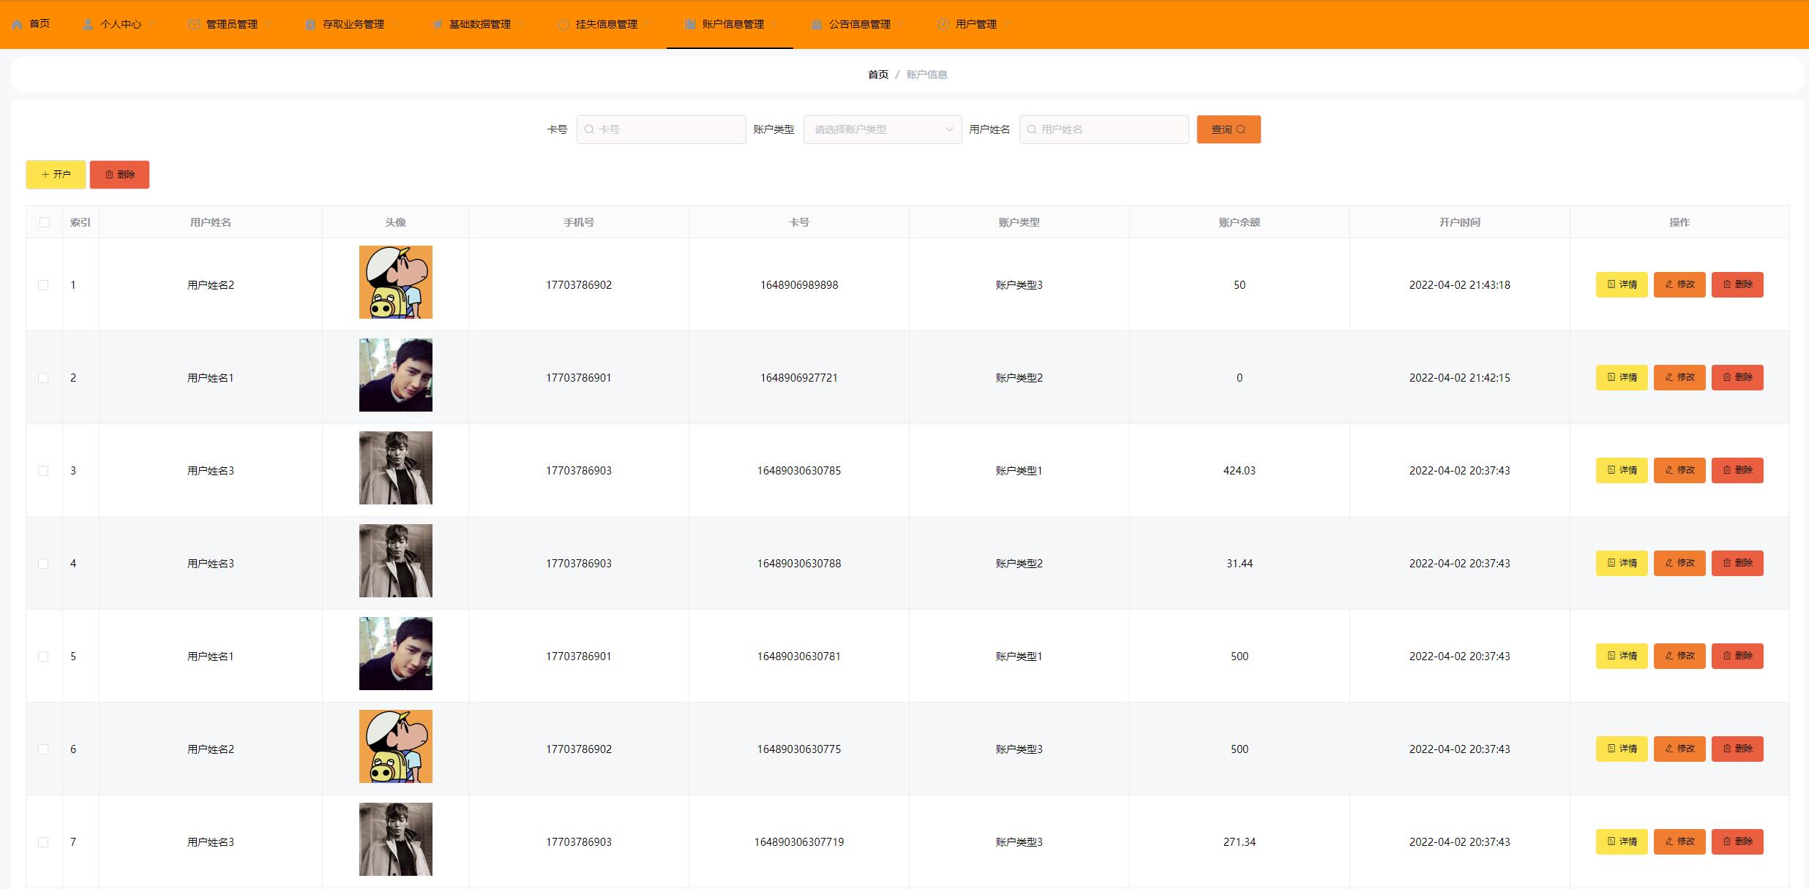Expand the 存取业务管理 submenu arrow
Image resolution: width=1809 pixels, height=889 pixels.
tap(395, 24)
